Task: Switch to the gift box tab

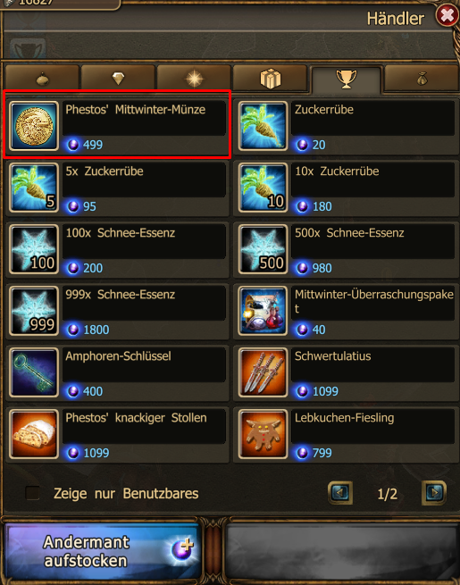Action: (270, 79)
